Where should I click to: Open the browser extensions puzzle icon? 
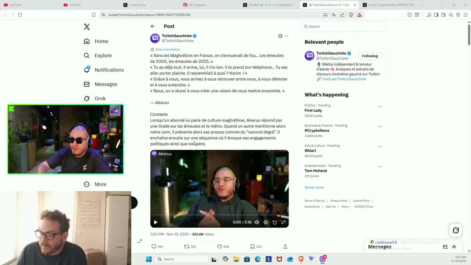coord(410,15)
